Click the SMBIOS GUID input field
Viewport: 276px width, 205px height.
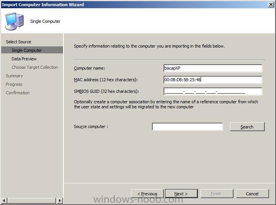(x=213, y=91)
